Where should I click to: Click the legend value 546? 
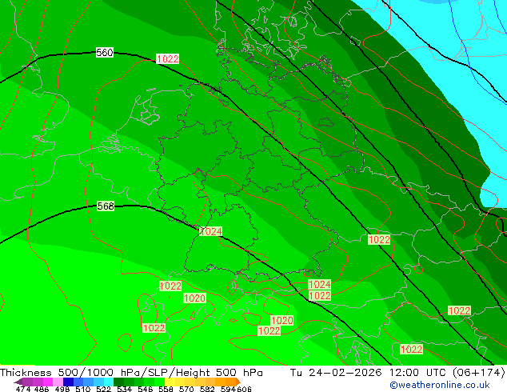(x=146, y=389)
